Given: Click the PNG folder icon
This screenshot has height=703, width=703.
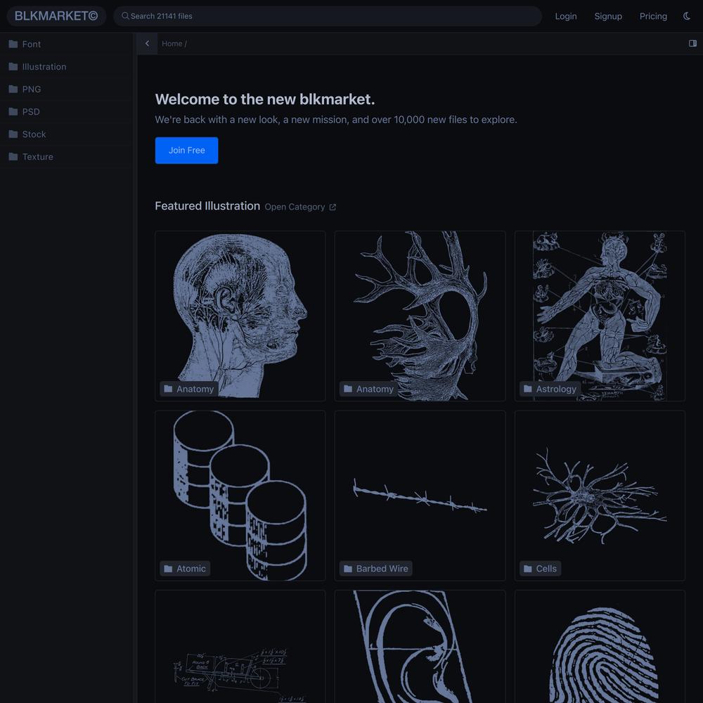Looking at the screenshot, I should point(13,89).
